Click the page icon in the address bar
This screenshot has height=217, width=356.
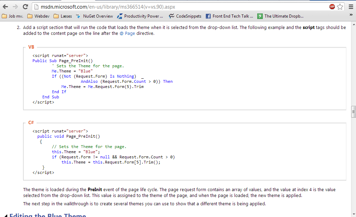pos(36,7)
